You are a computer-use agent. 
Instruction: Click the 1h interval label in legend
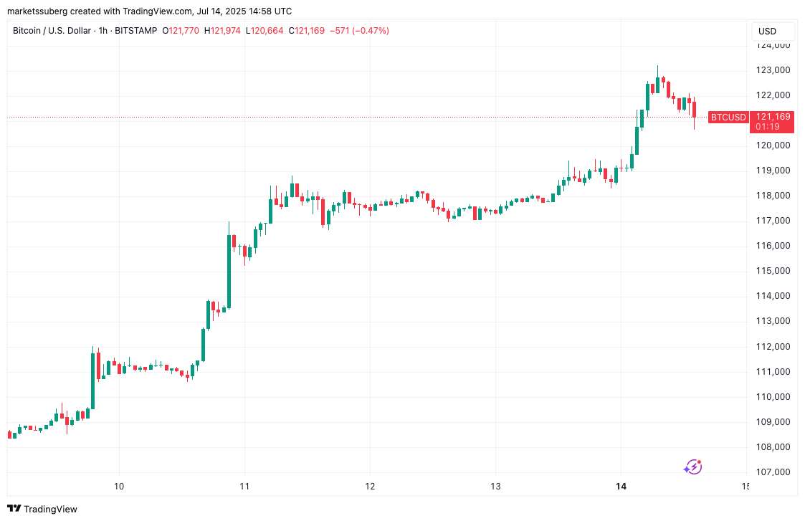tap(103, 31)
